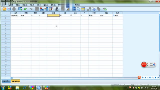Click the 测量 column header

coord(106,13)
